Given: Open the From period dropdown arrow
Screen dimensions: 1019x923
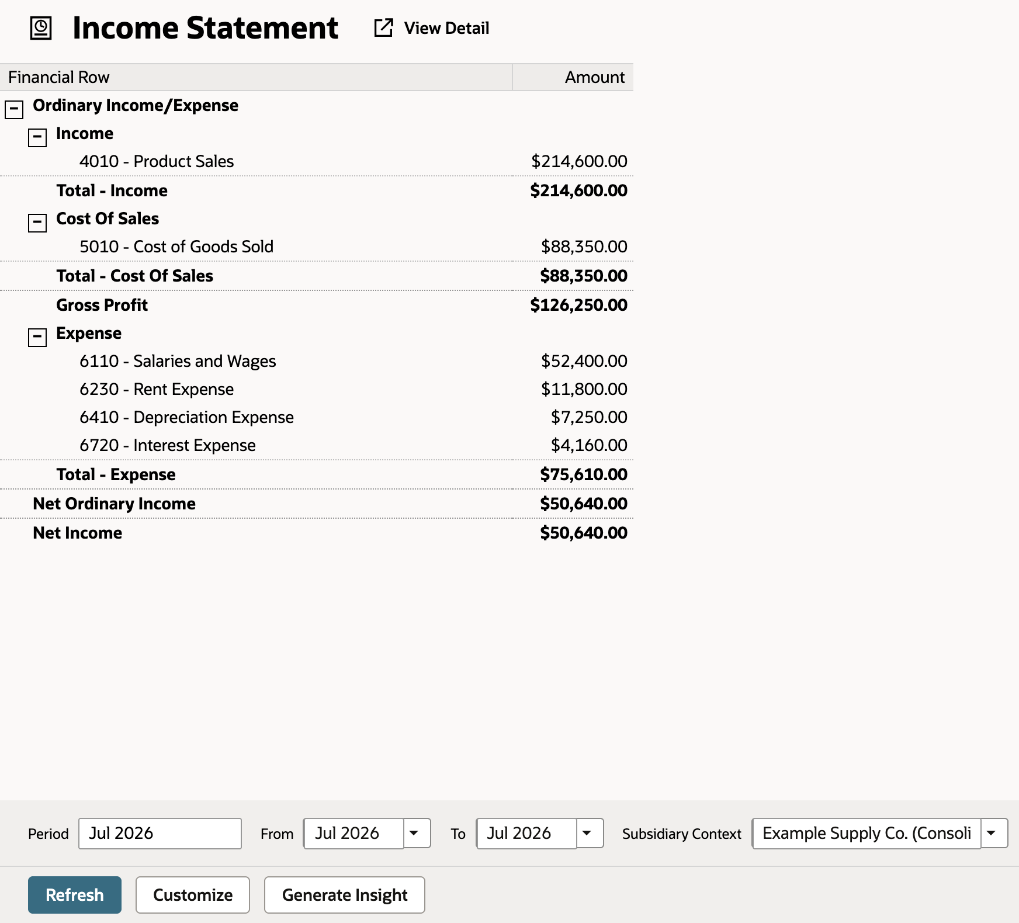Looking at the screenshot, I should click(417, 833).
